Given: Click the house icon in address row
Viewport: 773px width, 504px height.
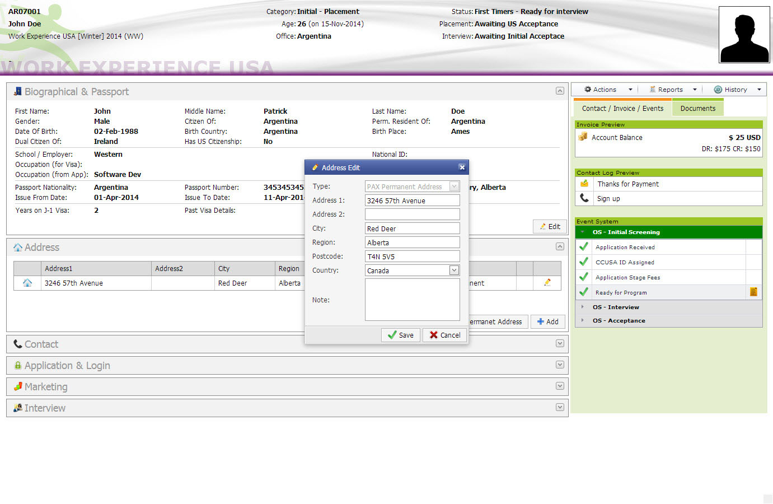Looking at the screenshot, I should (27, 283).
